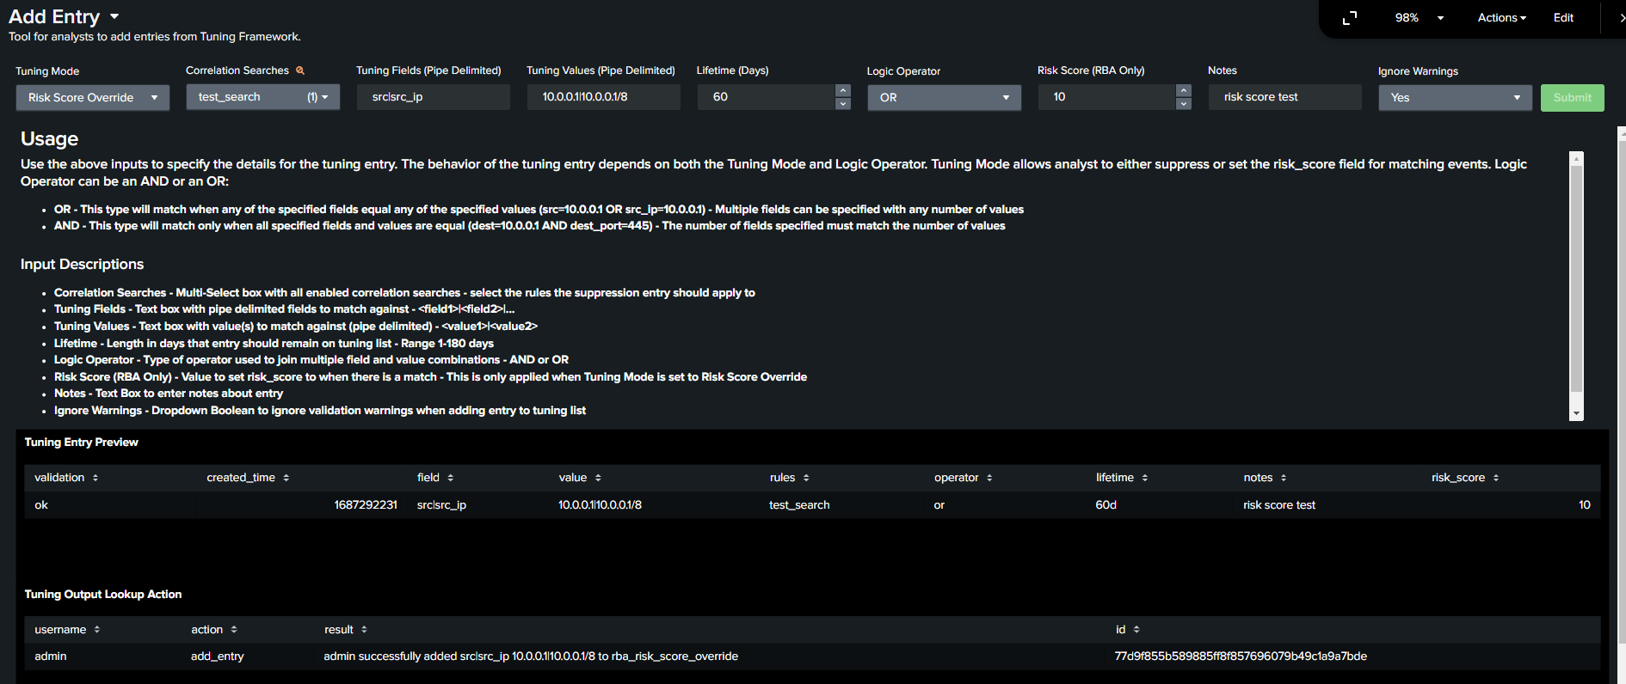Sort output table by result column
The image size is (1626, 684).
click(x=346, y=630)
